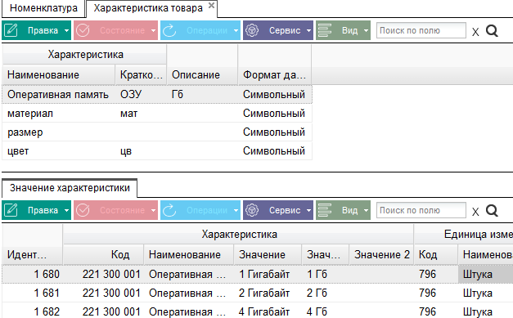Switch to the Номенклатура tab
This screenshot has width=513, height=318.
(x=43, y=8)
